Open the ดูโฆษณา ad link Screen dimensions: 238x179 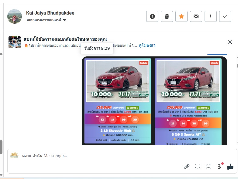point(147,45)
